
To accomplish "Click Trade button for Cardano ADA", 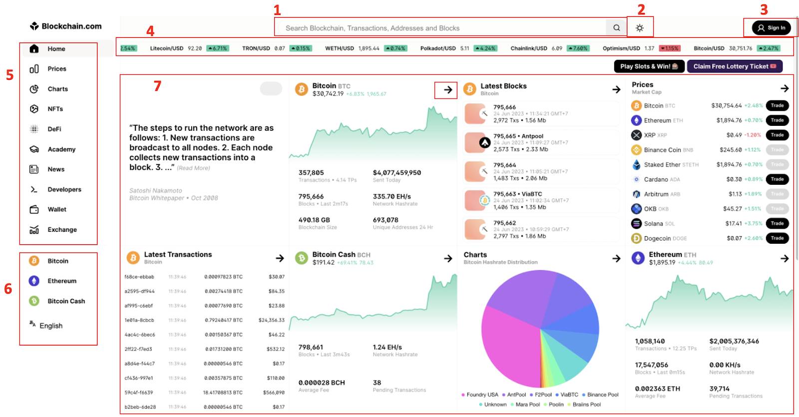I will coord(777,179).
